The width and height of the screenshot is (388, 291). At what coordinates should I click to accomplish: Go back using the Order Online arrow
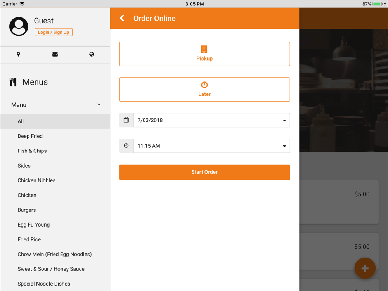pos(122,18)
